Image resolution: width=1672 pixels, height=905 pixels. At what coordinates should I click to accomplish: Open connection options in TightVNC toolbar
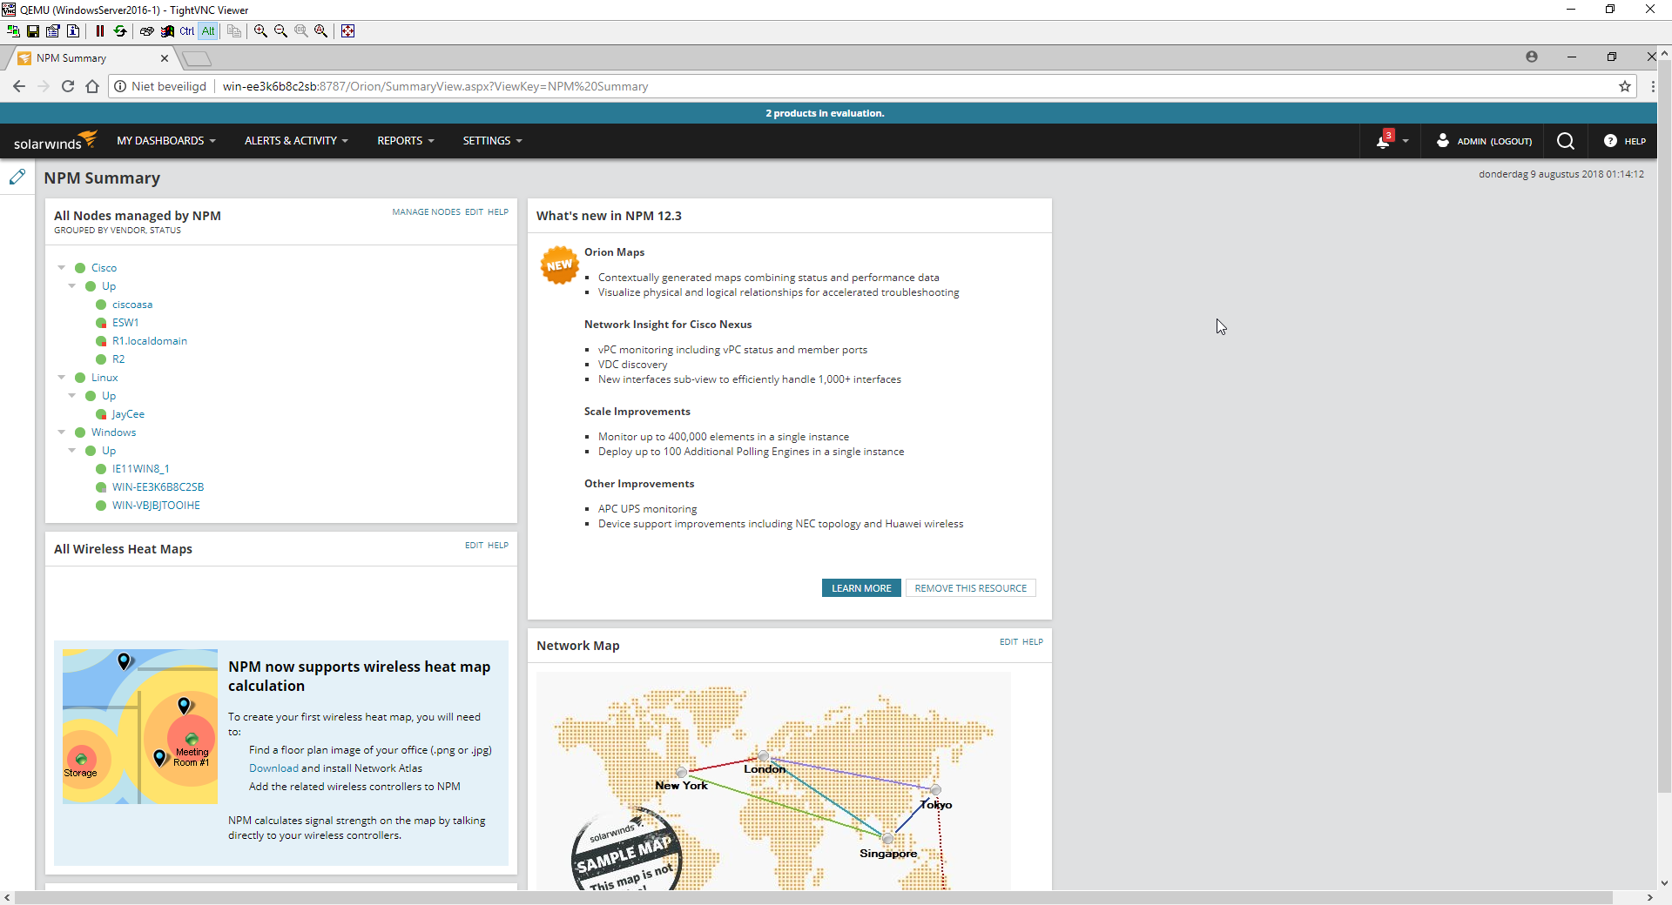tap(52, 30)
